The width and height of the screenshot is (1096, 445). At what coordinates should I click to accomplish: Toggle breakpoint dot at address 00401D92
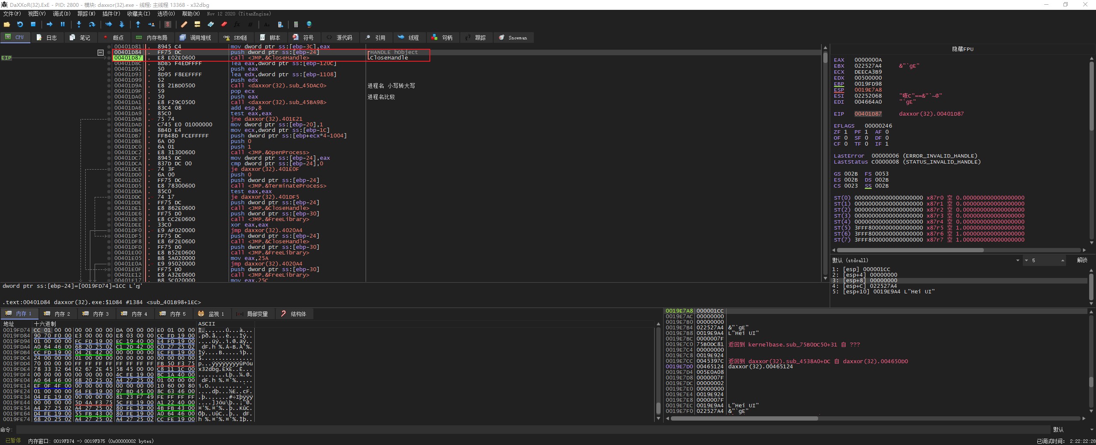click(109, 69)
